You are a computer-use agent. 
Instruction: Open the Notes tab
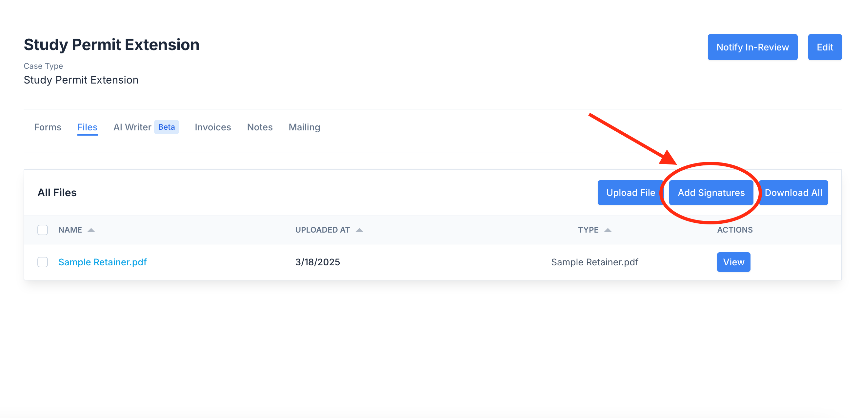[x=260, y=127]
